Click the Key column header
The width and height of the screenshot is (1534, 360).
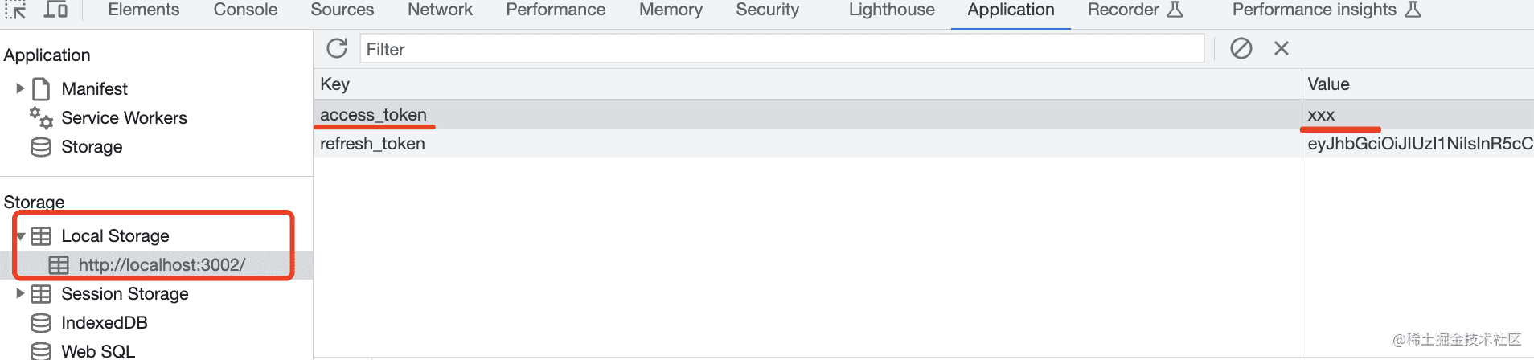pyautogui.click(x=335, y=84)
